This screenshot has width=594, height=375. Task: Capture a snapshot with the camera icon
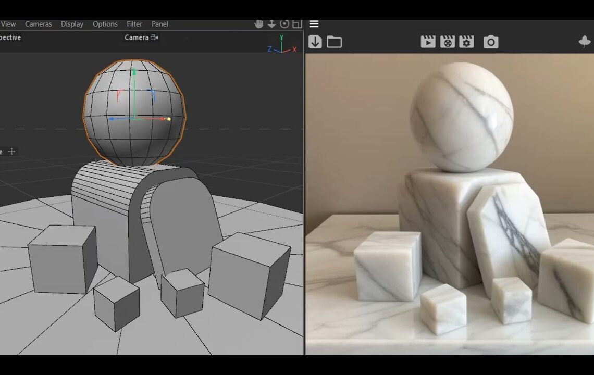point(490,42)
